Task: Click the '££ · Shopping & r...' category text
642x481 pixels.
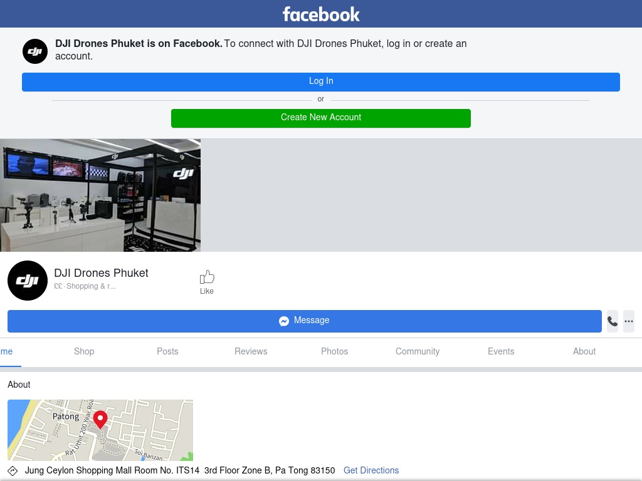Action: point(85,286)
